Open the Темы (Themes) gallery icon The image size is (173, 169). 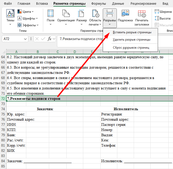(10, 13)
